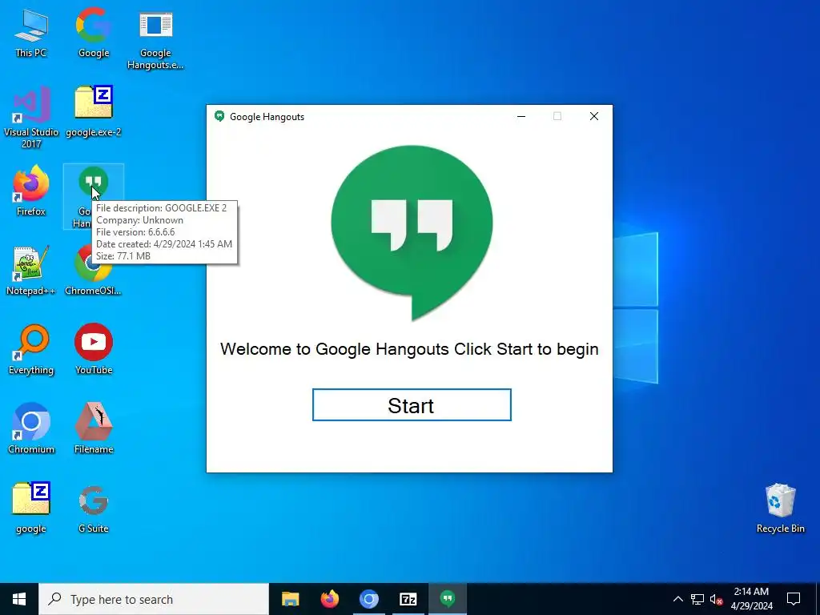
Task: Open the Windows Start menu
Action: pyautogui.click(x=19, y=599)
